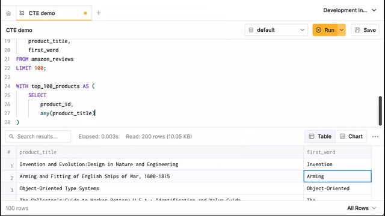Viewport: 385px width, 216px height.
Task: Switch to the CTE demo tab
Action: click(x=54, y=13)
